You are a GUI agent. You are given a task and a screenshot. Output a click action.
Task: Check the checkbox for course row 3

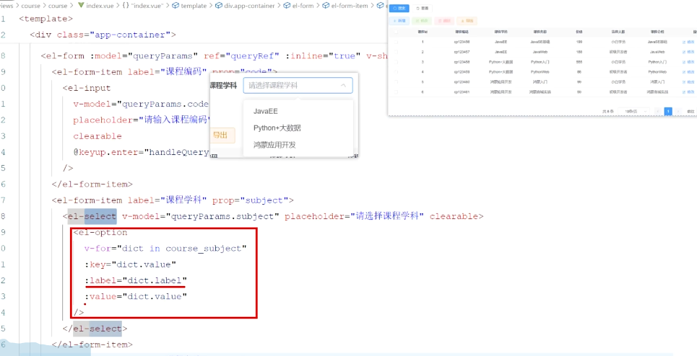396,62
